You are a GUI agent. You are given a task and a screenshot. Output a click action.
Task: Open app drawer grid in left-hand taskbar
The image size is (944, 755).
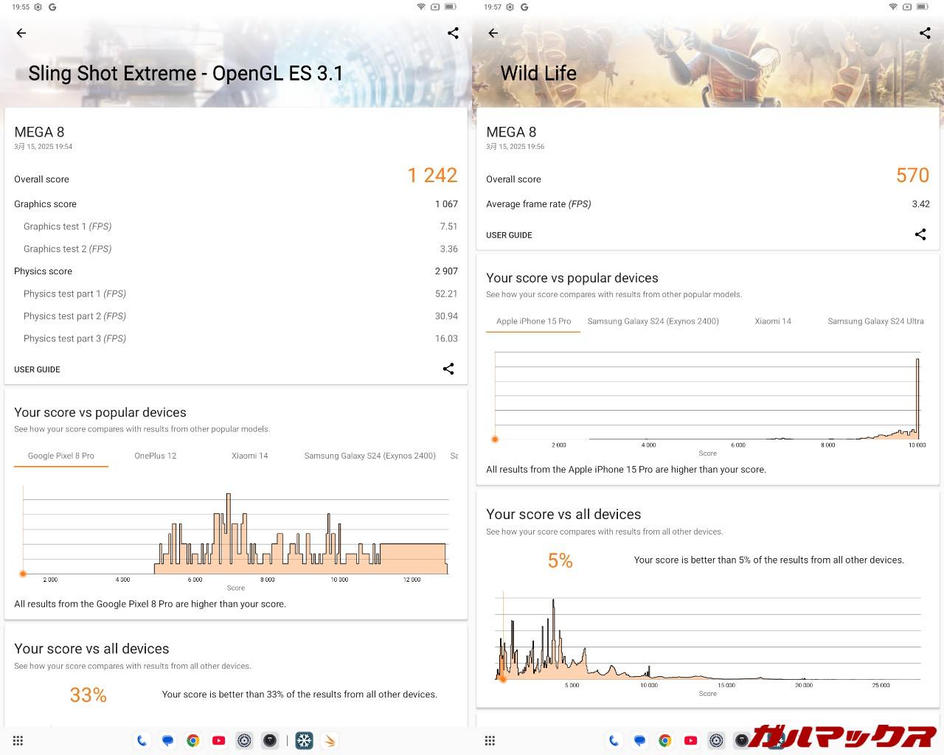[x=18, y=740]
